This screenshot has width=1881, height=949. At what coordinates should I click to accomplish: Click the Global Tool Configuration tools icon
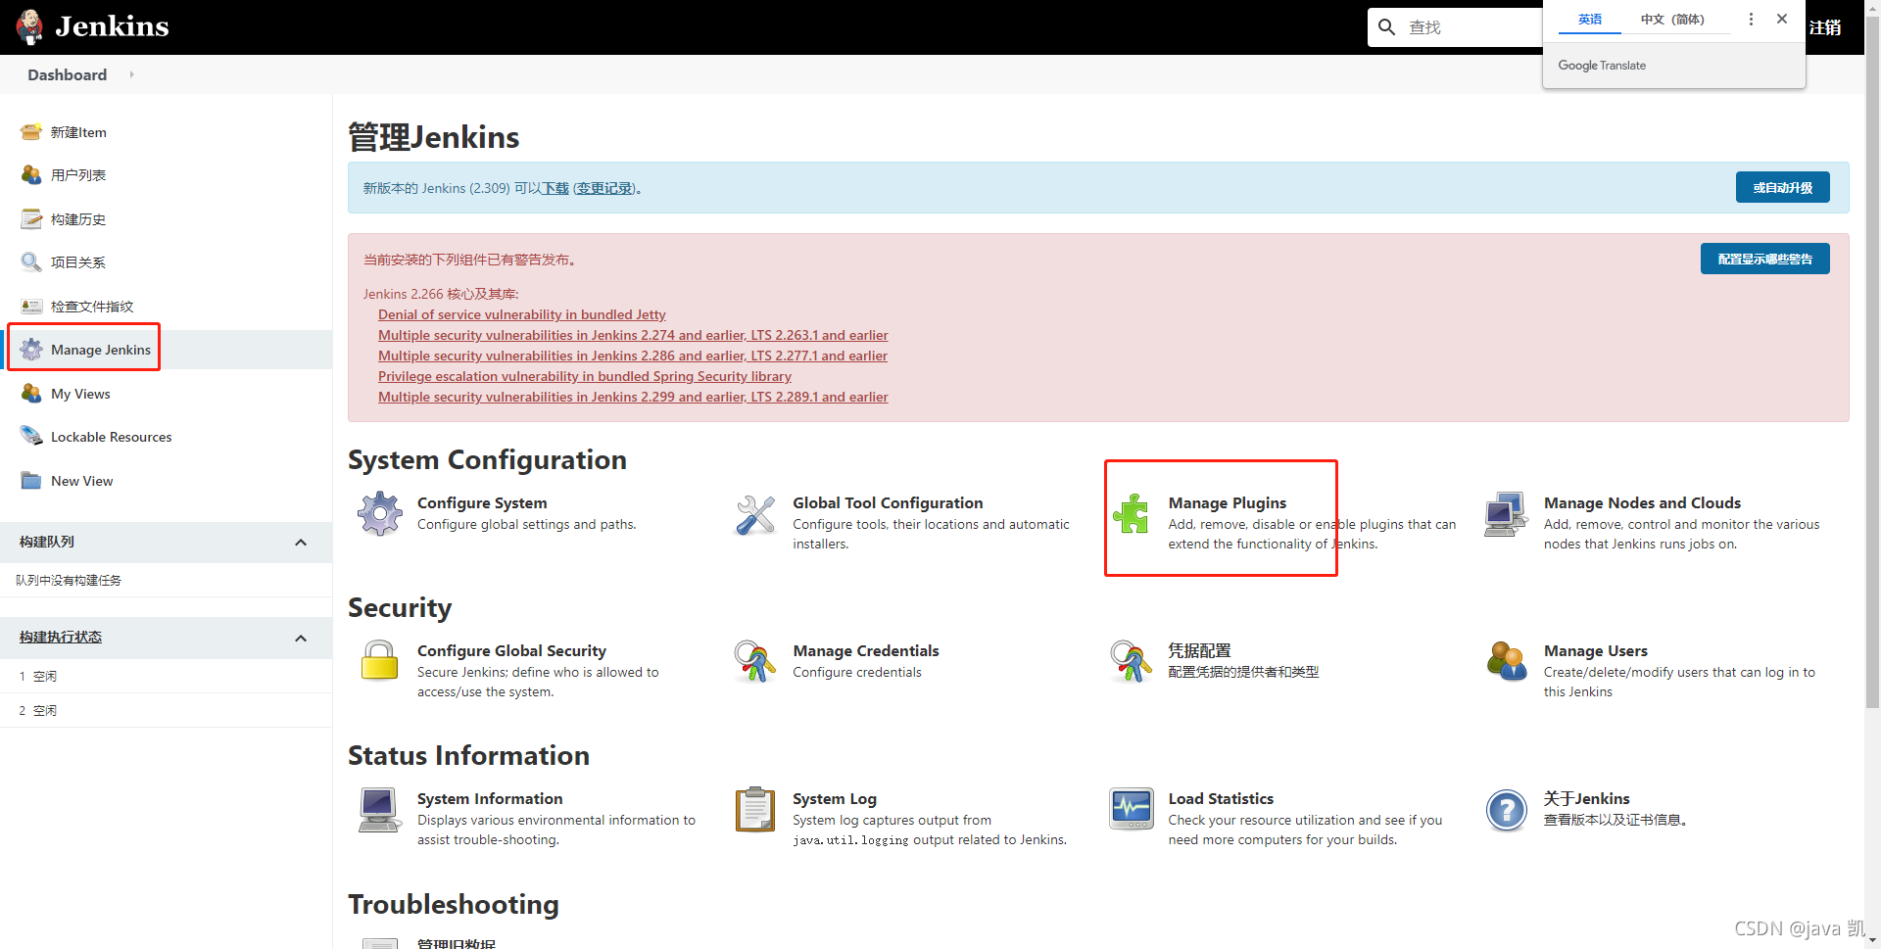coord(755,514)
